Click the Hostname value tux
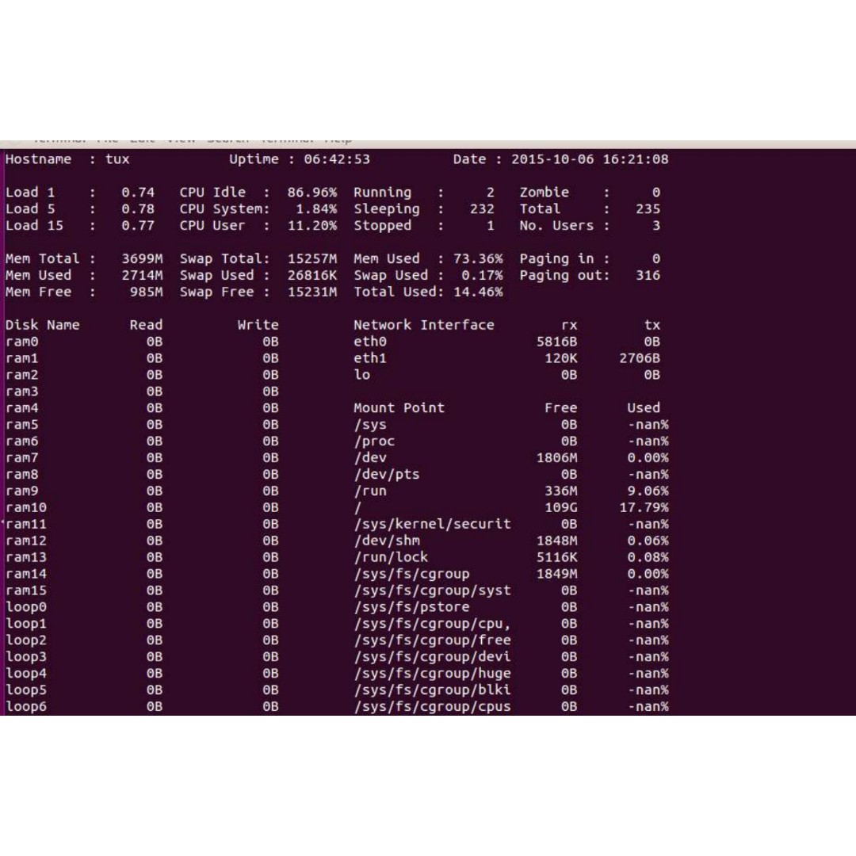Image resolution: width=856 pixels, height=856 pixels. tap(117, 159)
